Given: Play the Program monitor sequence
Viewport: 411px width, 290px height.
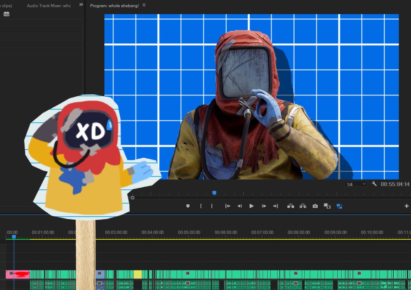Looking at the screenshot, I should tap(252, 206).
